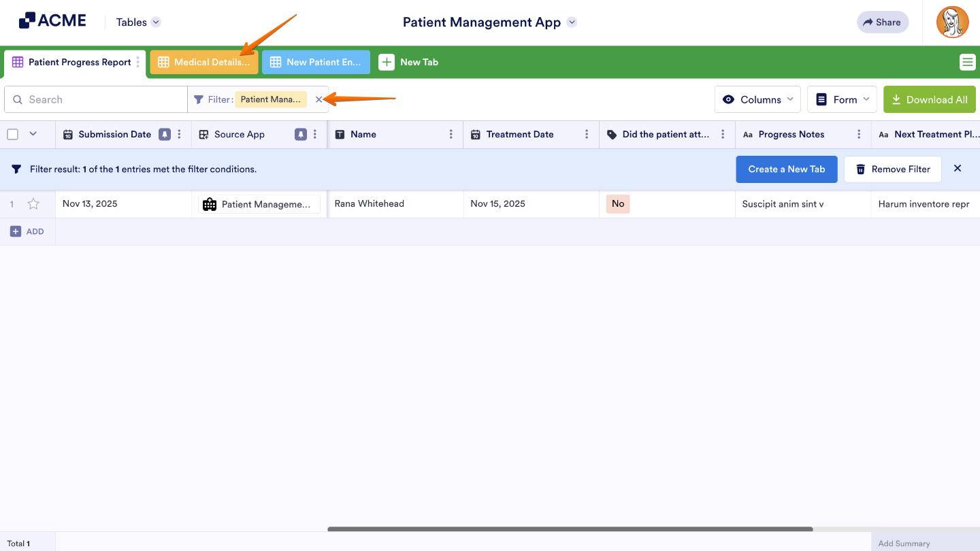Click the hamburger menu on the green tab bar
This screenshot has width=980, height=551.
point(967,62)
